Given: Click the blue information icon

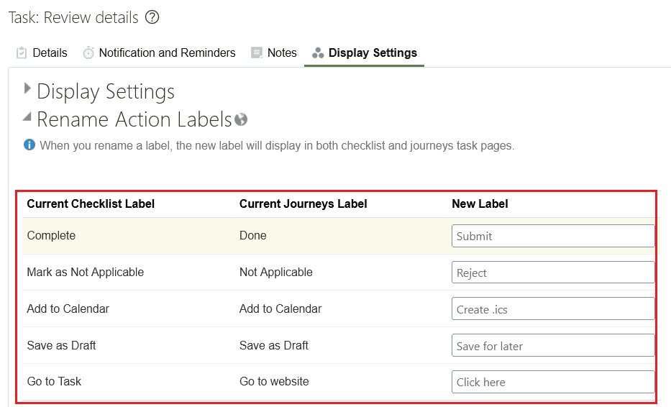Looking at the screenshot, I should tap(29, 145).
